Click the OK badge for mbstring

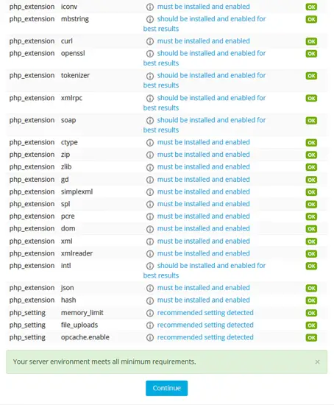311,19
